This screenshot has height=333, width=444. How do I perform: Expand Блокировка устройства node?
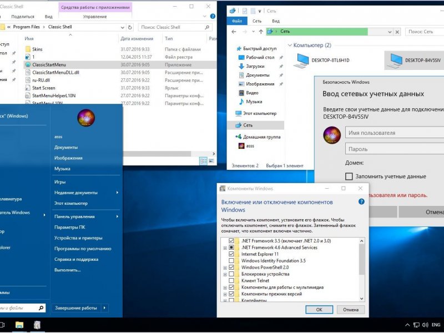click(225, 274)
